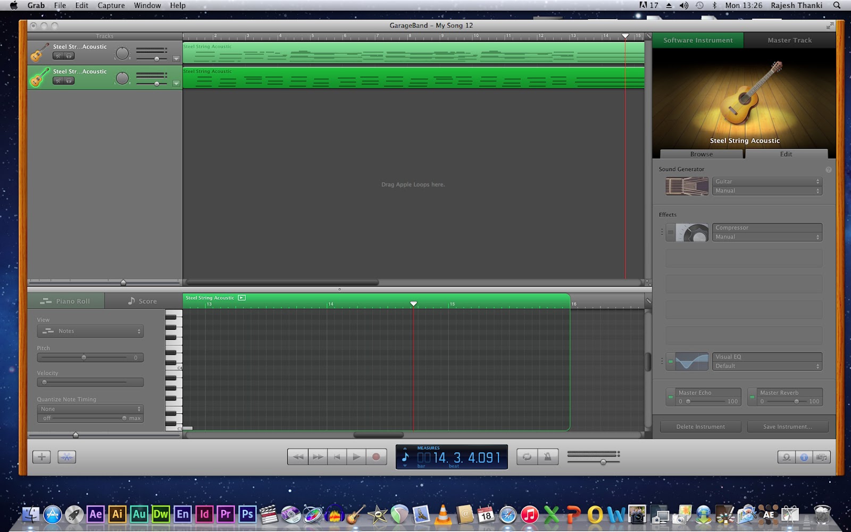Open the Guitar sound generator dropdown

[767, 181]
